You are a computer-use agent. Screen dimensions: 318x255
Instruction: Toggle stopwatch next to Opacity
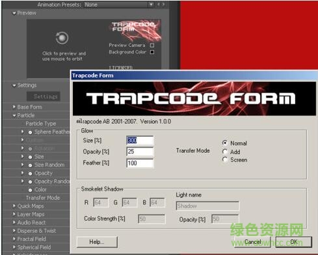[30, 173]
